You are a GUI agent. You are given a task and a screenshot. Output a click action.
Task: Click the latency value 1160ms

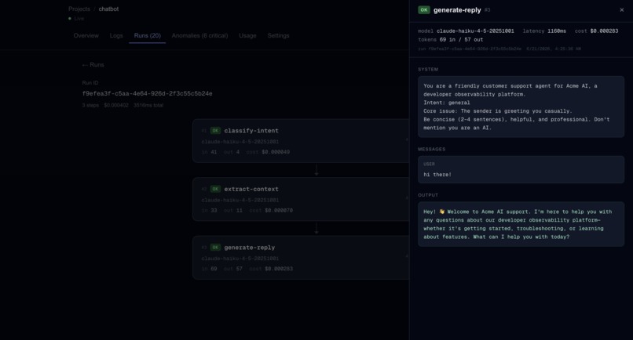click(557, 31)
